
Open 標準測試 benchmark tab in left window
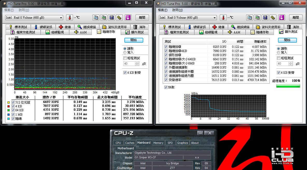[18, 27]
